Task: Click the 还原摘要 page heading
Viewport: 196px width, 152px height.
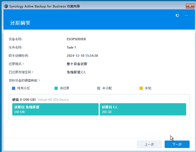Action: pyautogui.click(x=20, y=23)
